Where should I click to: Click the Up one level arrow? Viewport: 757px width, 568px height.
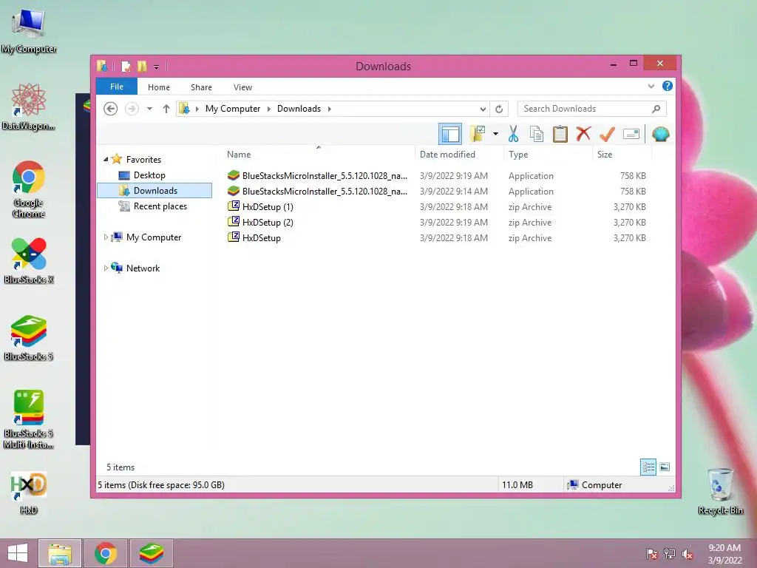[166, 109]
